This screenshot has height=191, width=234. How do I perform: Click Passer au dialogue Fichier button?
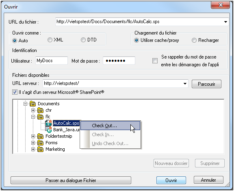pos(71,180)
